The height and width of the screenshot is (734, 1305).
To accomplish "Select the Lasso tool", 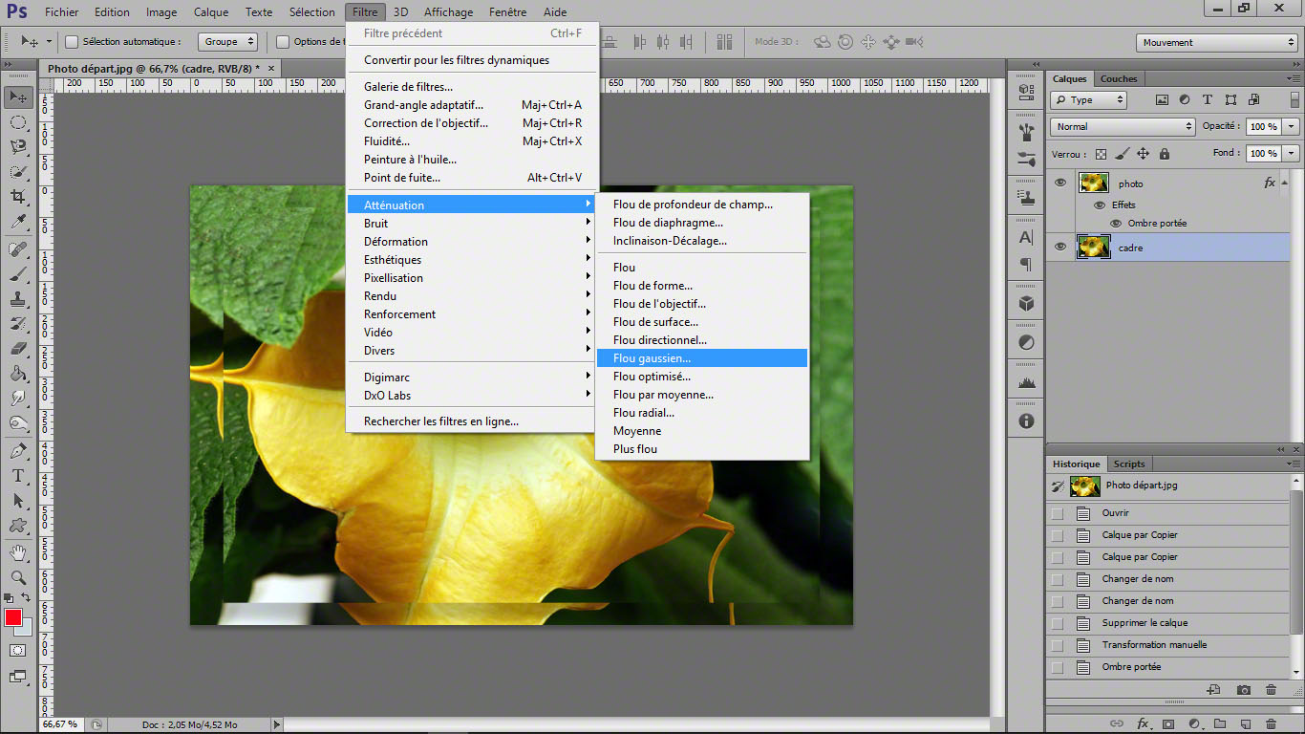I will 18,147.
